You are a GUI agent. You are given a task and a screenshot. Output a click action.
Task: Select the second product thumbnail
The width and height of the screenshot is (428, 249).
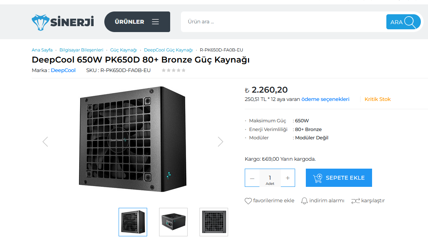pyautogui.click(x=173, y=222)
